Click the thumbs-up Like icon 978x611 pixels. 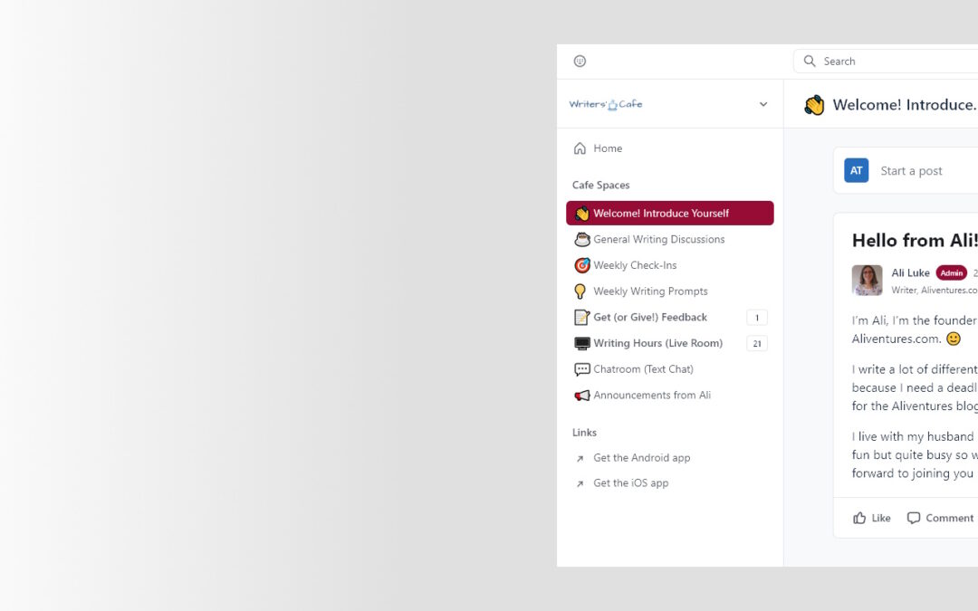858,518
